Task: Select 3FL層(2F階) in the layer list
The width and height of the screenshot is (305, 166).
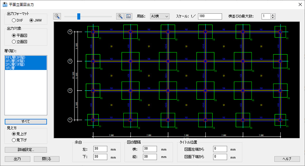Action: coord(26,61)
